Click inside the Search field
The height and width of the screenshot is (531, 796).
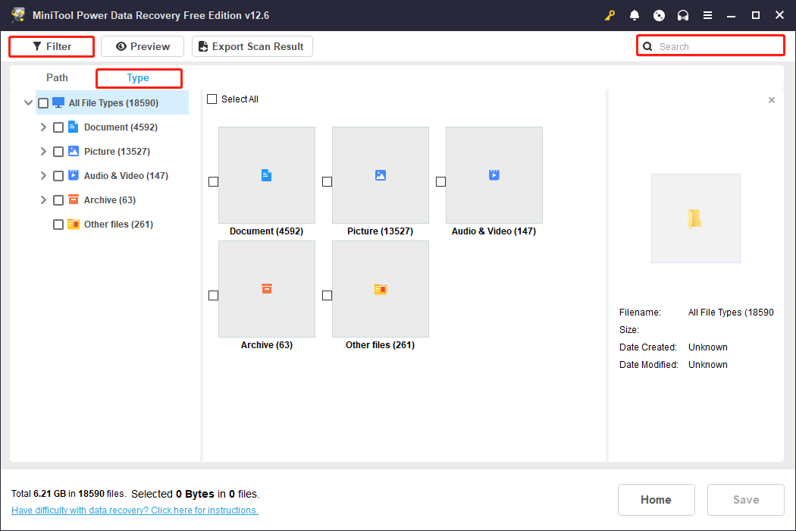[x=713, y=46]
